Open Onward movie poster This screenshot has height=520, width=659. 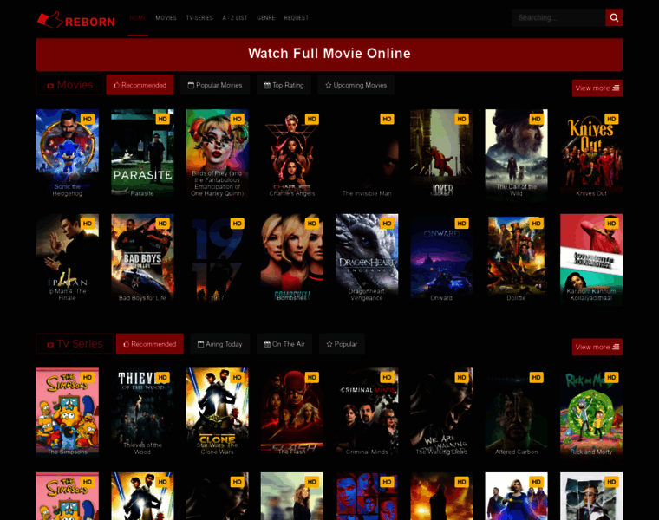click(x=441, y=258)
